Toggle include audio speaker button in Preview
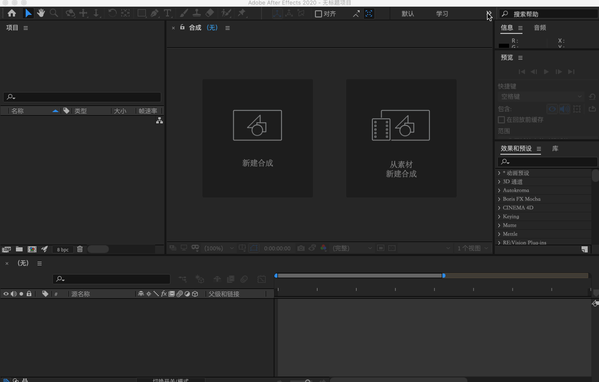This screenshot has height=382, width=599. [x=564, y=109]
